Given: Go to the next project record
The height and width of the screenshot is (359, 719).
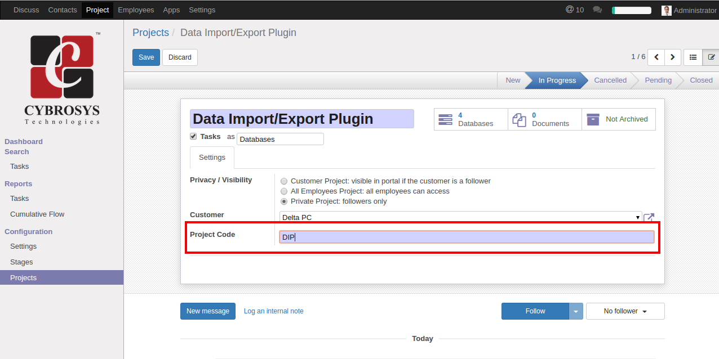Looking at the screenshot, I should (x=672, y=57).
